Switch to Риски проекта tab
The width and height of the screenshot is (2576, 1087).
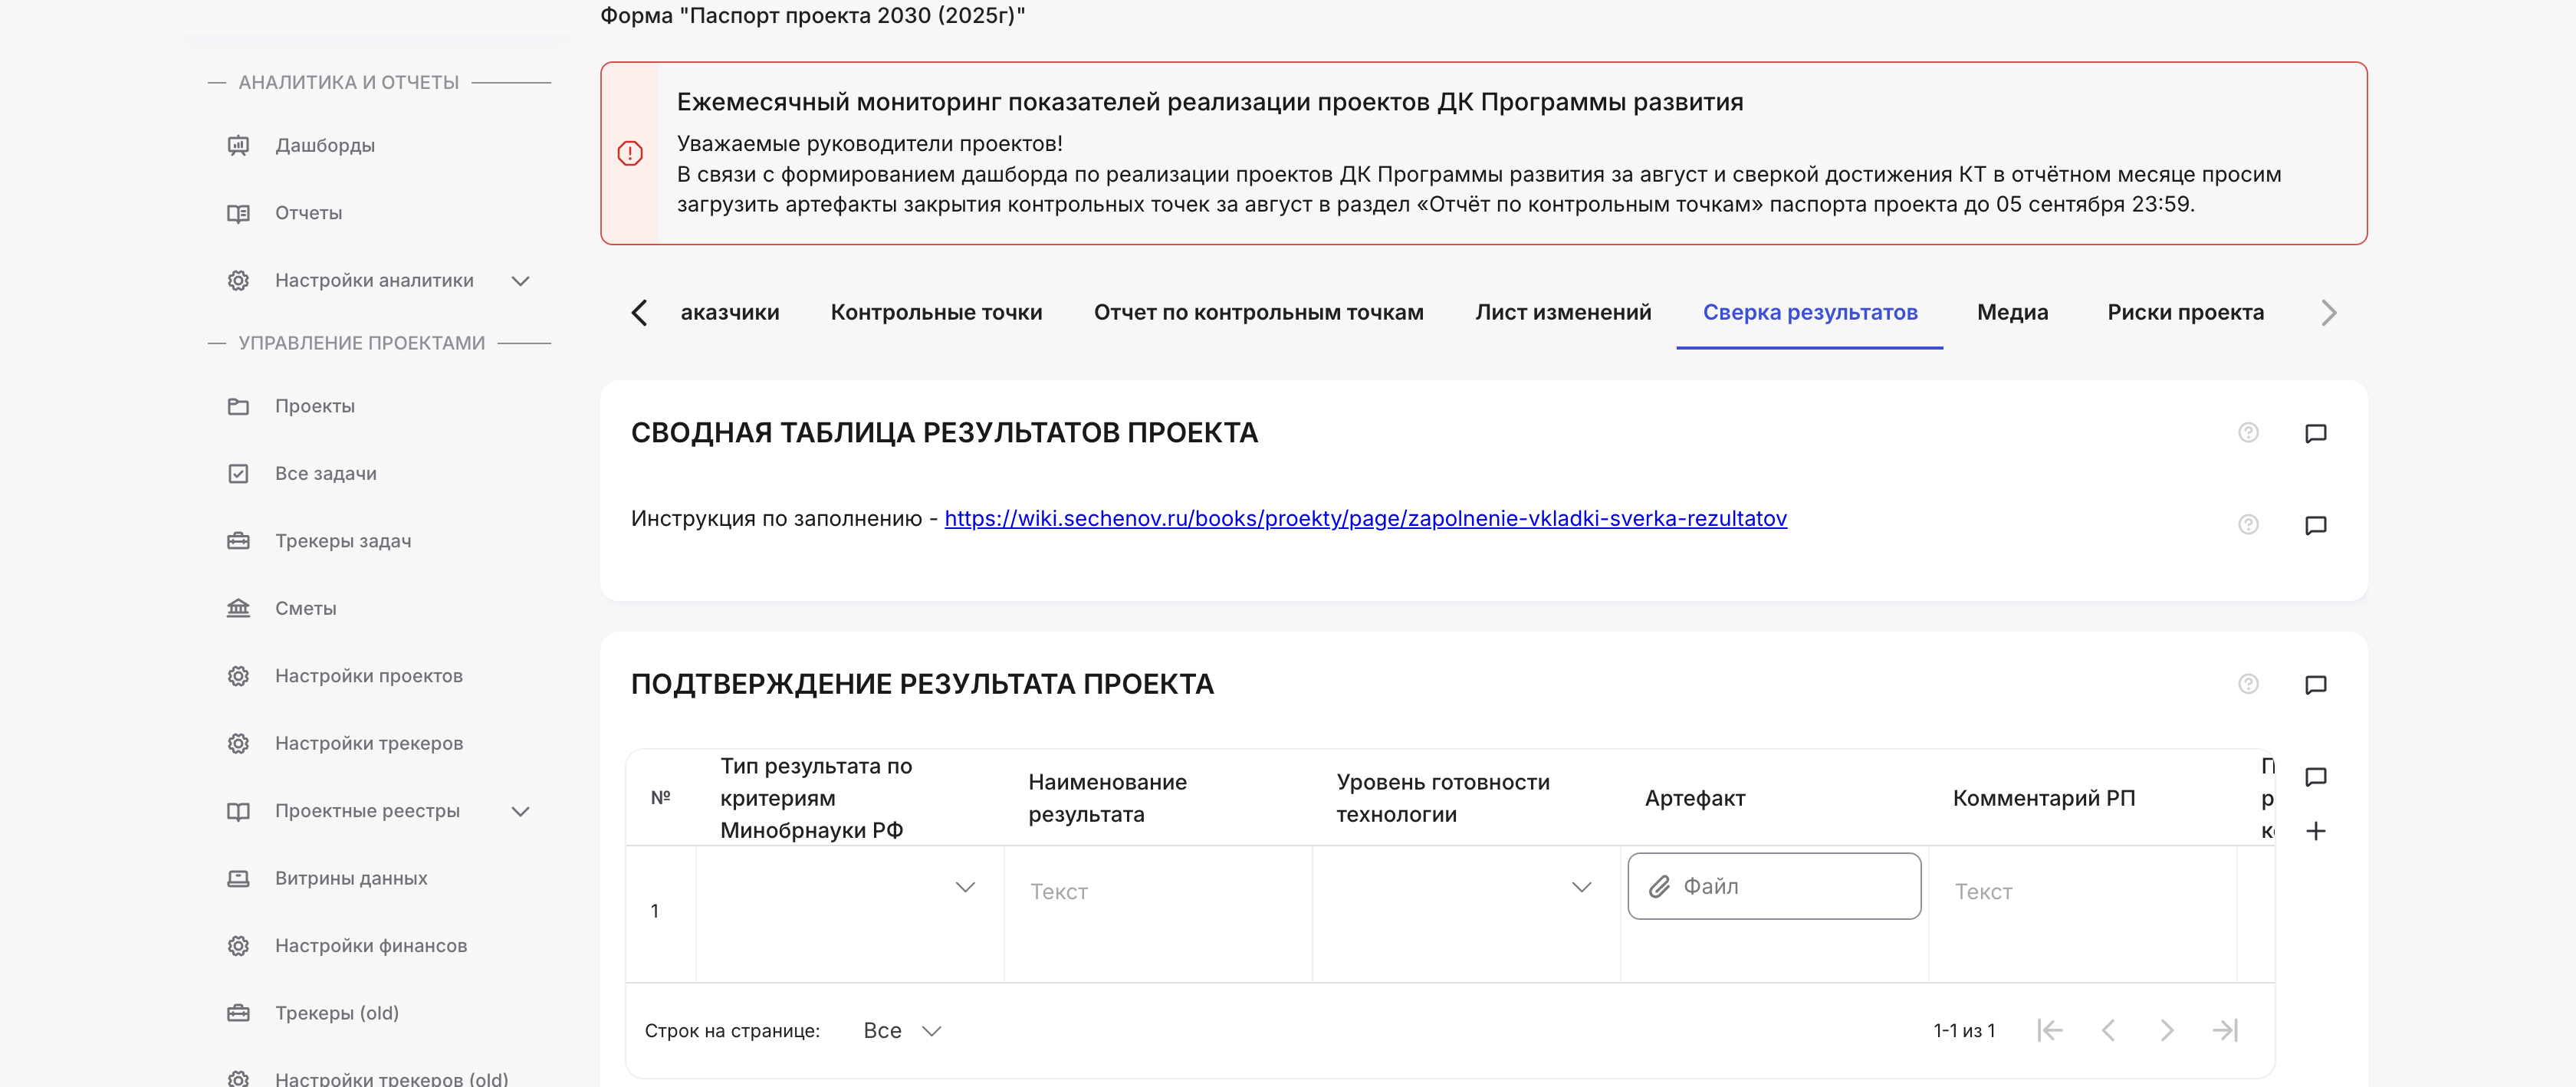click(x=2185, y=312)
